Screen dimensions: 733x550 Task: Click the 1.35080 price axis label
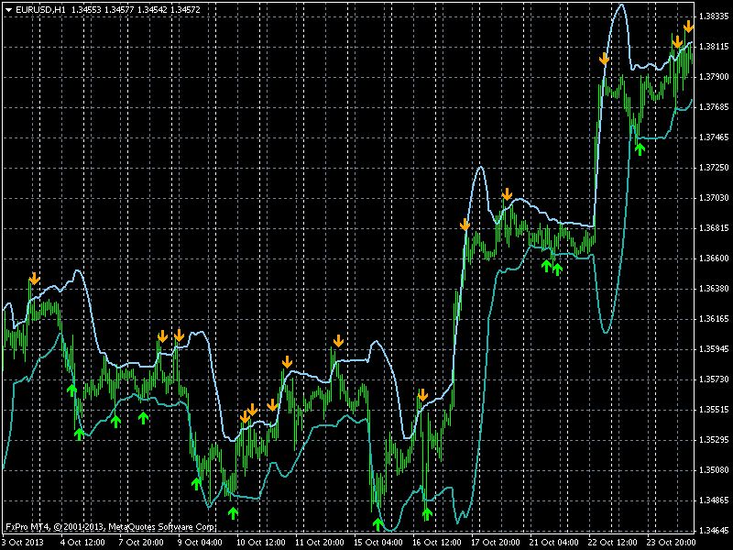[714, 470]
